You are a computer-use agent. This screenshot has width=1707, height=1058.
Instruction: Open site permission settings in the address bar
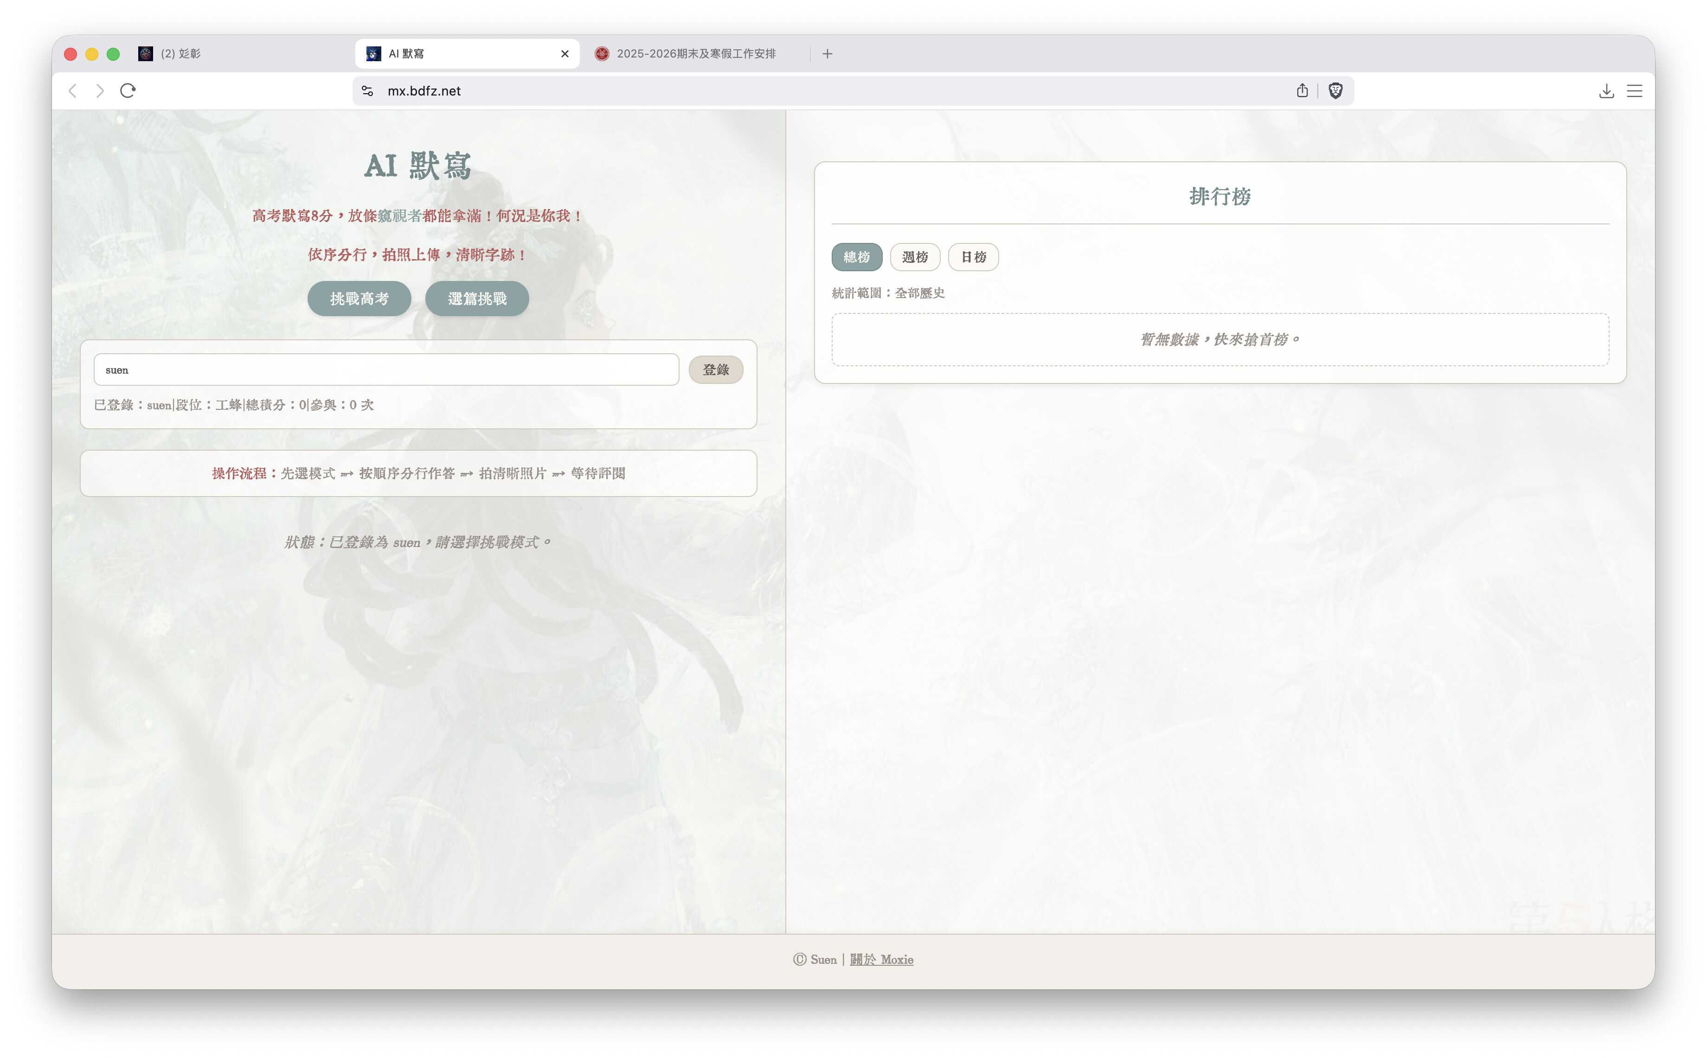click(x=367, y=90)
